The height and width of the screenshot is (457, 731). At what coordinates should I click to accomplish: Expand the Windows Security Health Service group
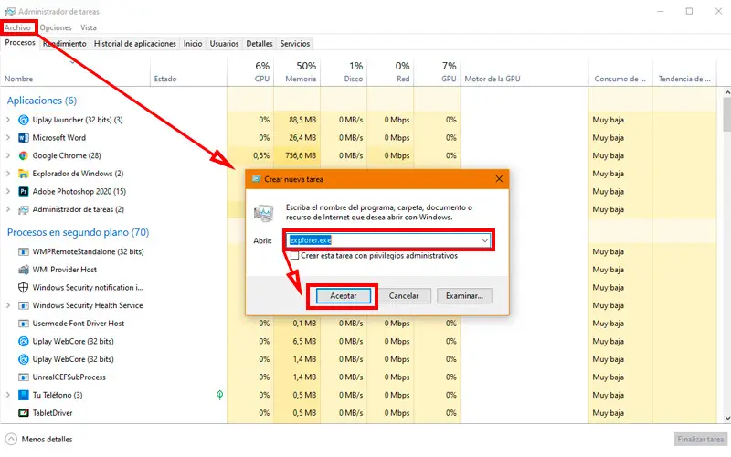click(8, 305)
